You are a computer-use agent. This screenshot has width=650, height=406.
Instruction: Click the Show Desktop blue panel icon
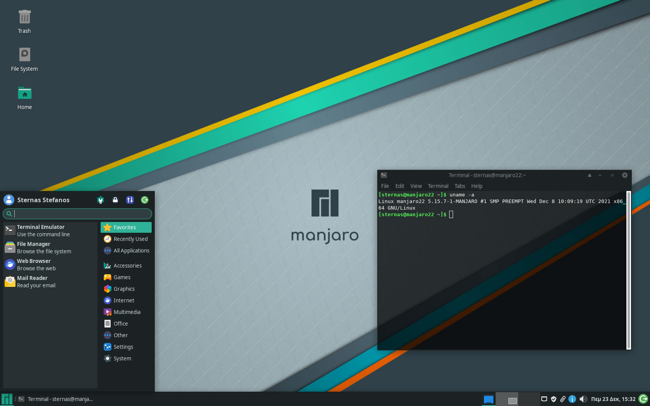489,399
